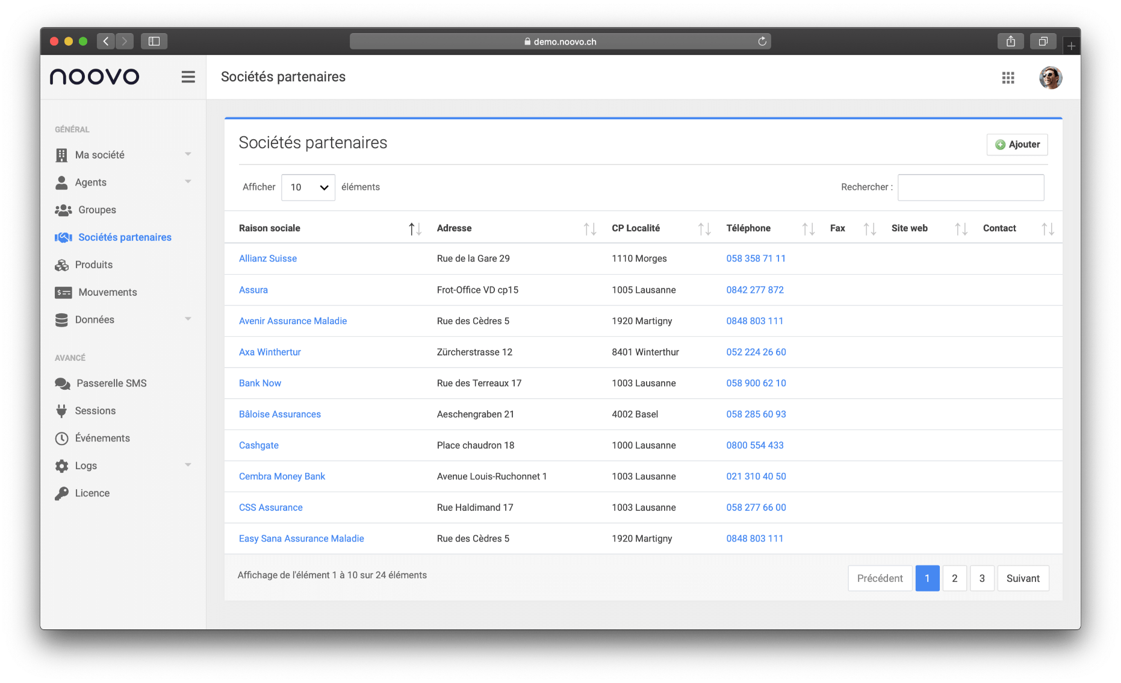Open the apps grid icon in the header
1121x683 pixels.
coord(1008,78)
